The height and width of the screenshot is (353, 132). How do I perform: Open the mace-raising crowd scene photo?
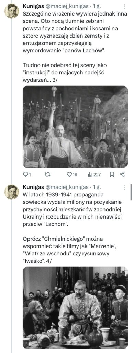[75, 127]
